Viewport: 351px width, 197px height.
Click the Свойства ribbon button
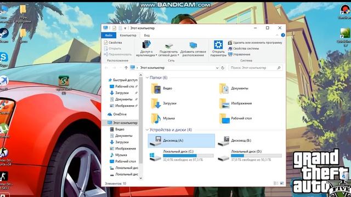[x=113, y=43]
